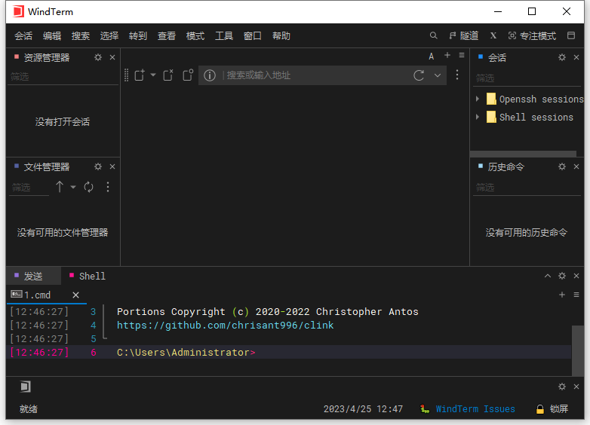Refresh the 文件管理器 file list

tap(89, 187)
